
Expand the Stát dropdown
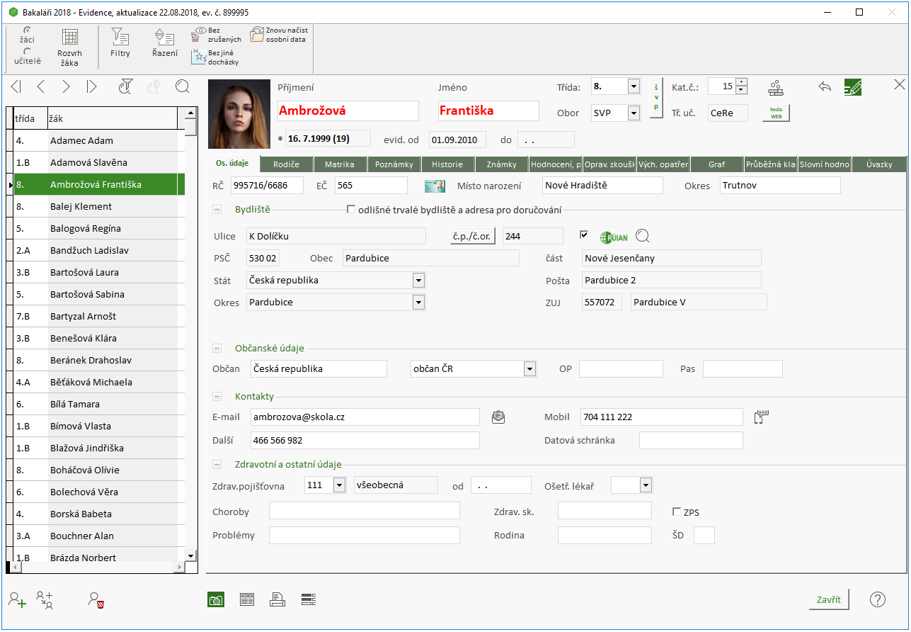click(x=418, y=281)
